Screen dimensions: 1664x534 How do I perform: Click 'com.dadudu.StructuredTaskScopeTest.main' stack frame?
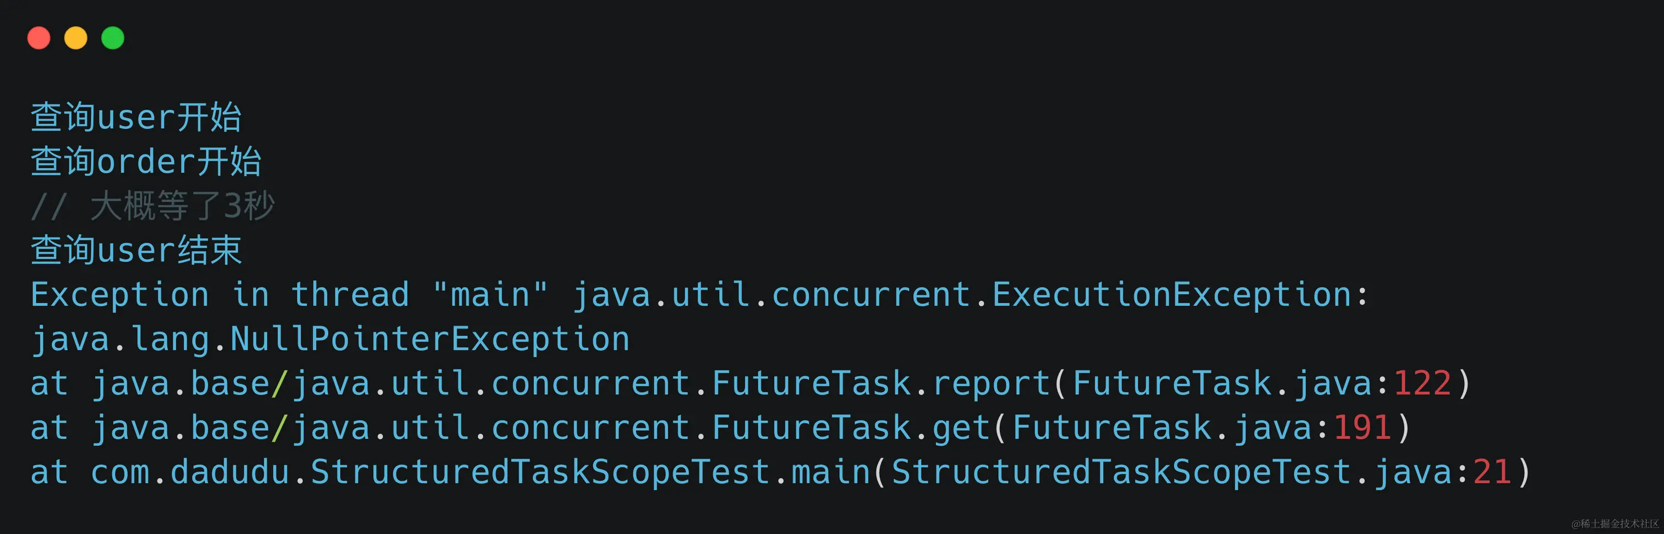coord(480,472)
